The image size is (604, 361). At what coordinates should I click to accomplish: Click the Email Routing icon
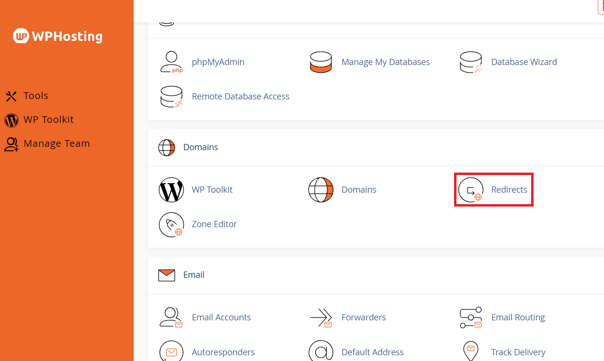470,317
